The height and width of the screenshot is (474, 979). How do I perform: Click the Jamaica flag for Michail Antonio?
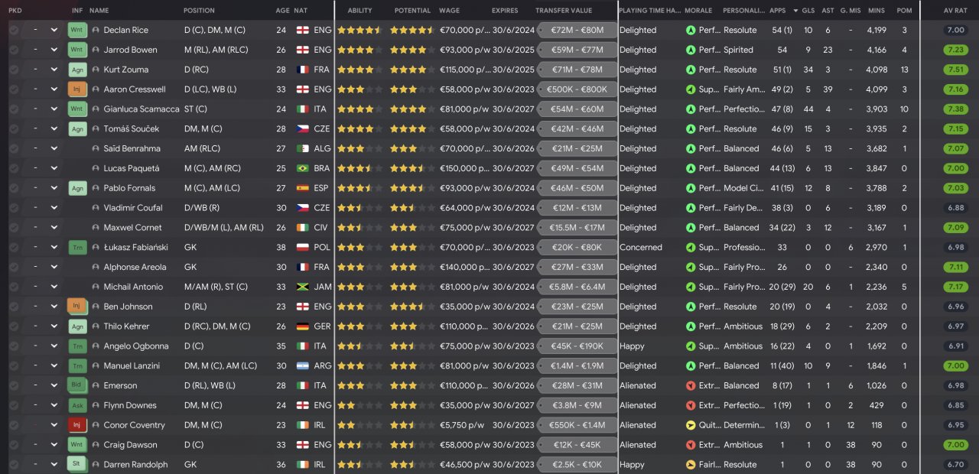point(302,287)
